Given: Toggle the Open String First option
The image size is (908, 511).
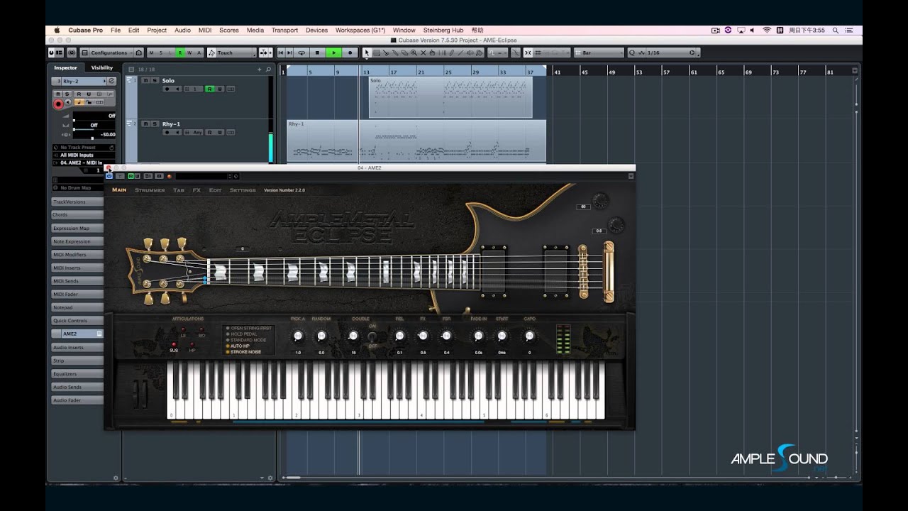Looking at the screenshot, I should tap(248, 328).
